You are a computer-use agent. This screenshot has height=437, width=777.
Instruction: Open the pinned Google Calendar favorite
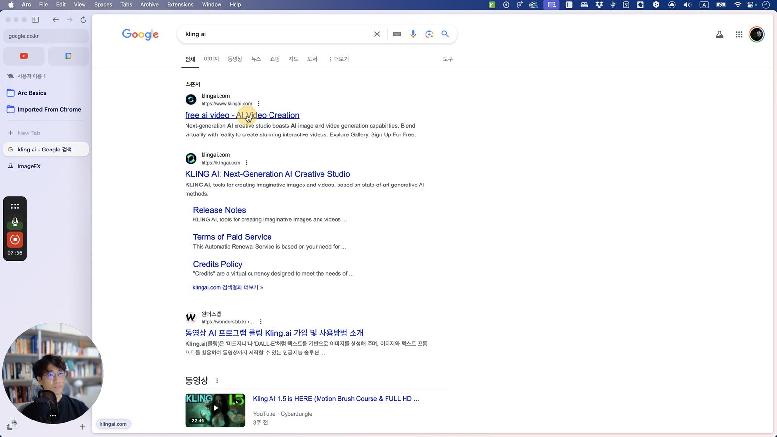pyautogui.click(x=68, y=56)
